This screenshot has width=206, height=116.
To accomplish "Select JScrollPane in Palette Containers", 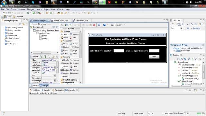I will coord(74,44).
